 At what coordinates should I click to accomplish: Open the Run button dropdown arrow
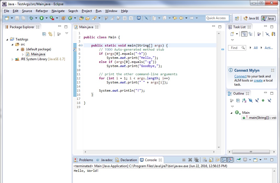pyautogui.click(x=46, y=18)
